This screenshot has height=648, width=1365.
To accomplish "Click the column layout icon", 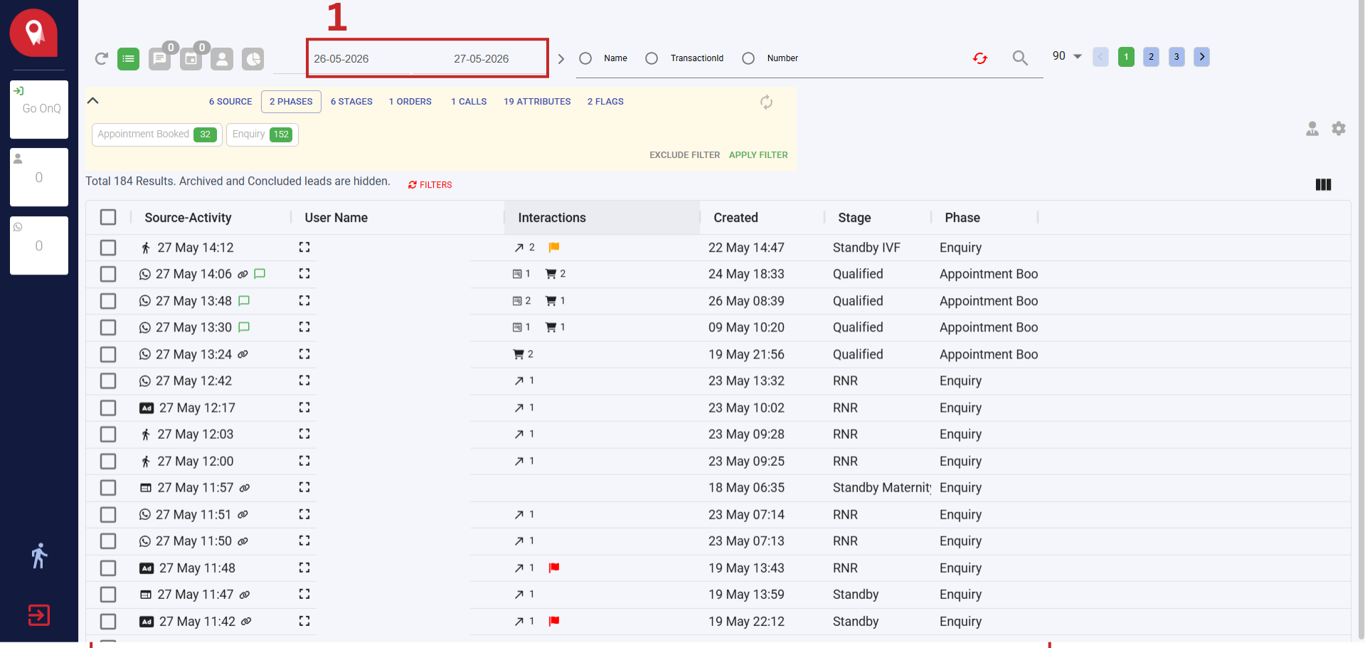I will tap(1323, 184).
